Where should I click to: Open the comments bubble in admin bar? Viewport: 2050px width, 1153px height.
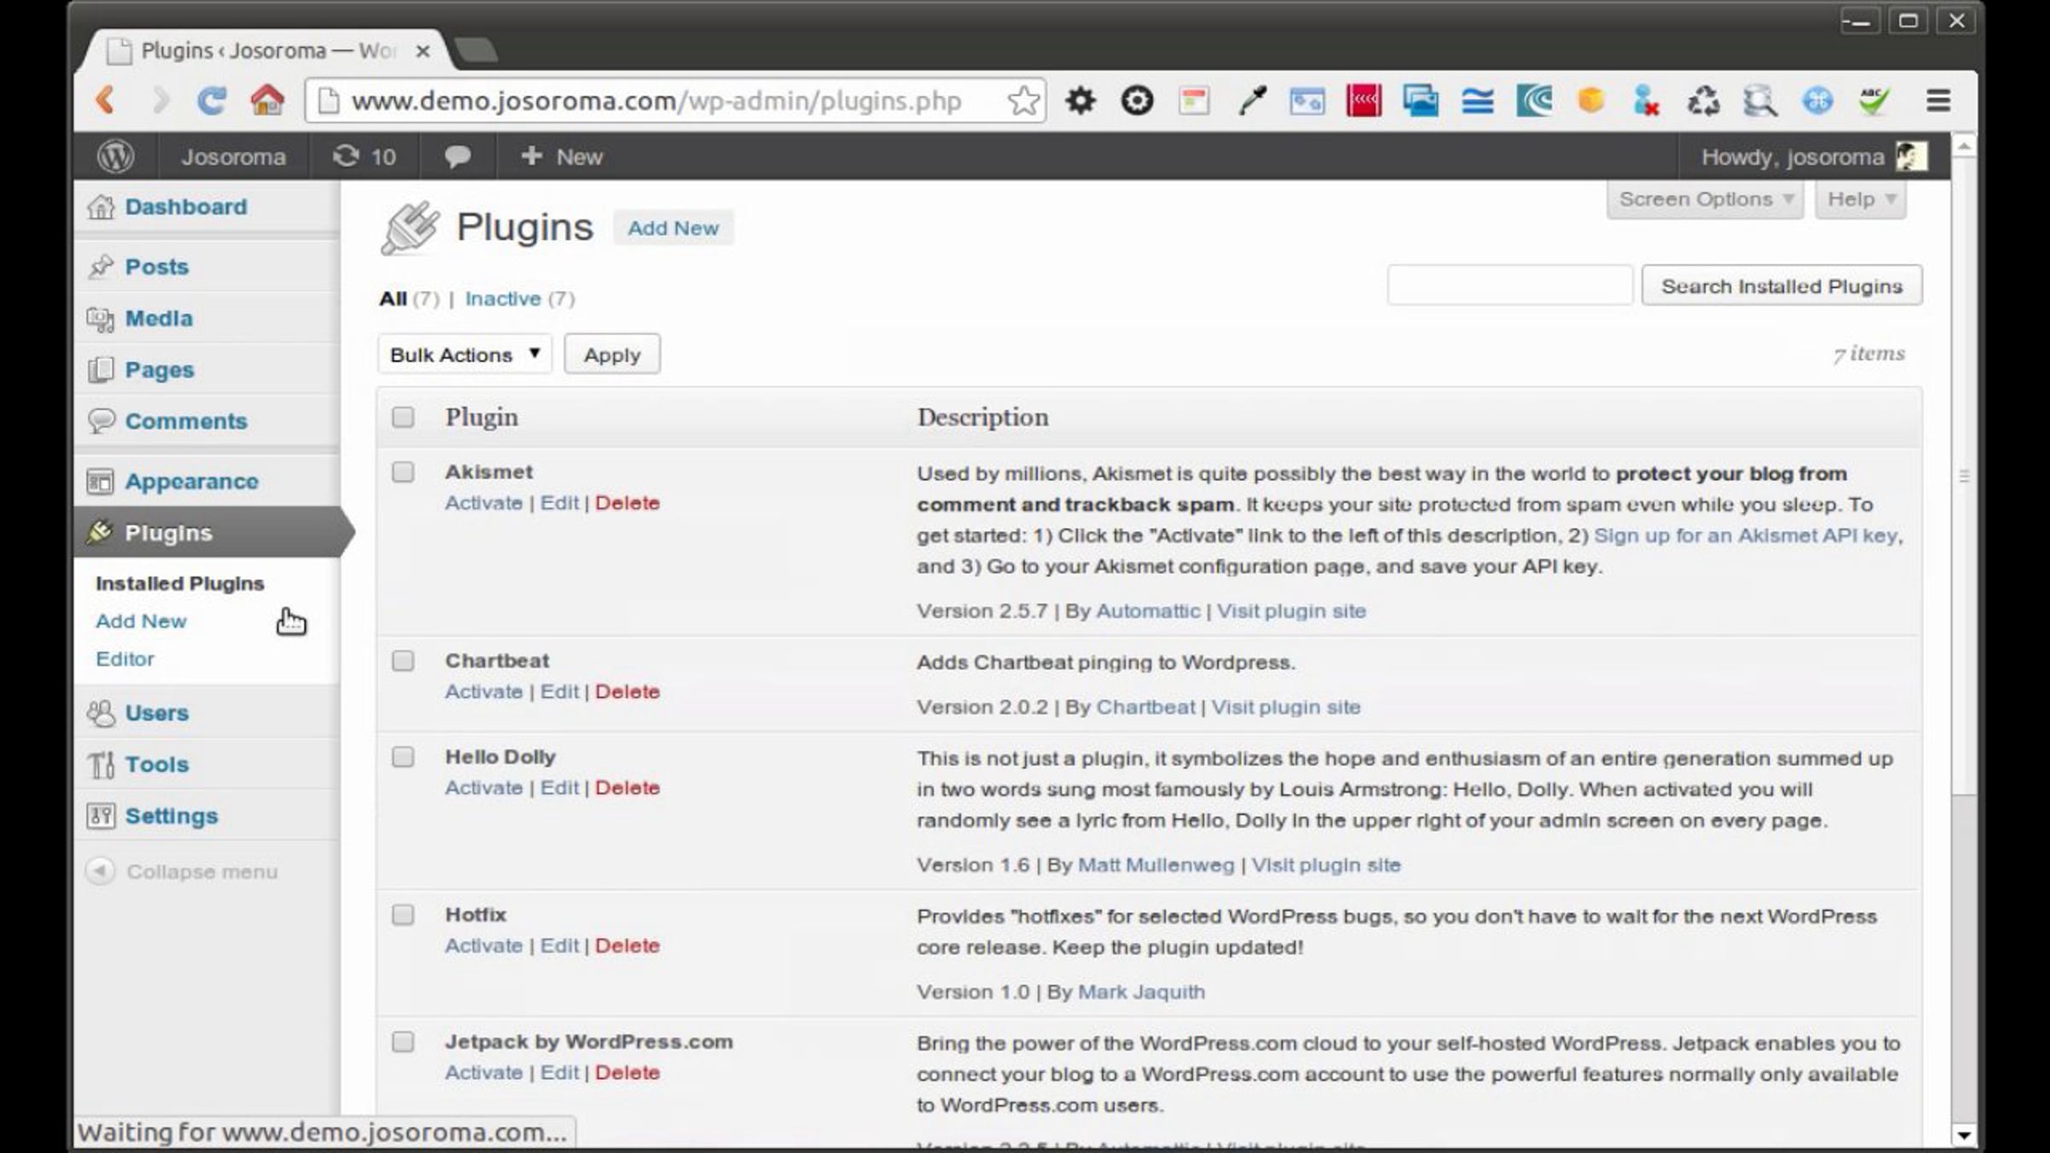coord(457,156)
